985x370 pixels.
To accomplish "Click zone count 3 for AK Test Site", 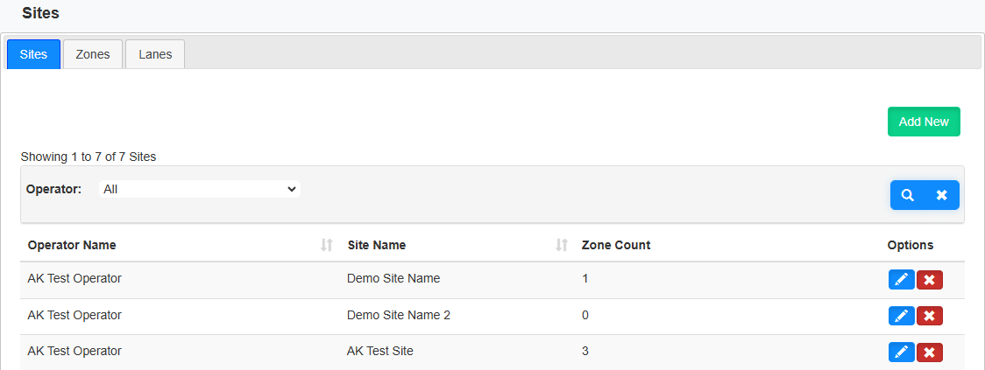I will 585,351.
